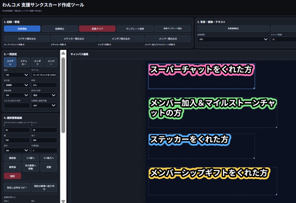Move element forward with 1つ前へ
The image size is (296, 203).
pyautogui.click(x=31, y=158)
